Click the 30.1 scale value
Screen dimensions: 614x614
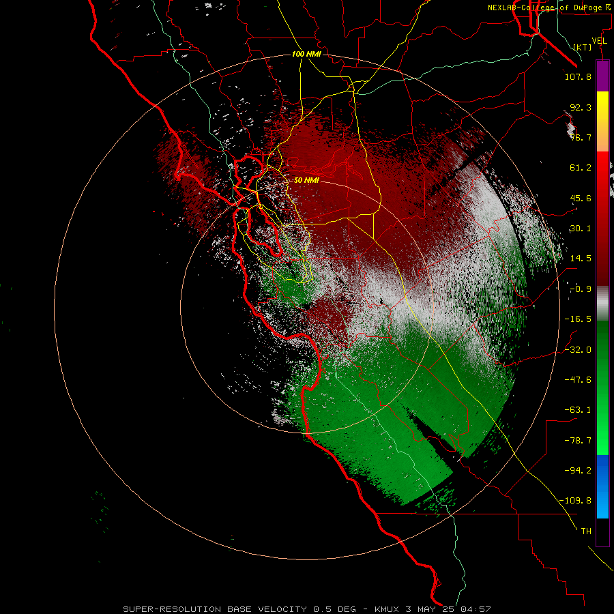pyautogui.click(x=581, y=229)
